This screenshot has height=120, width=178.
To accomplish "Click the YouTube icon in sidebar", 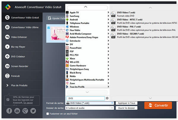I will coord(18,111).
